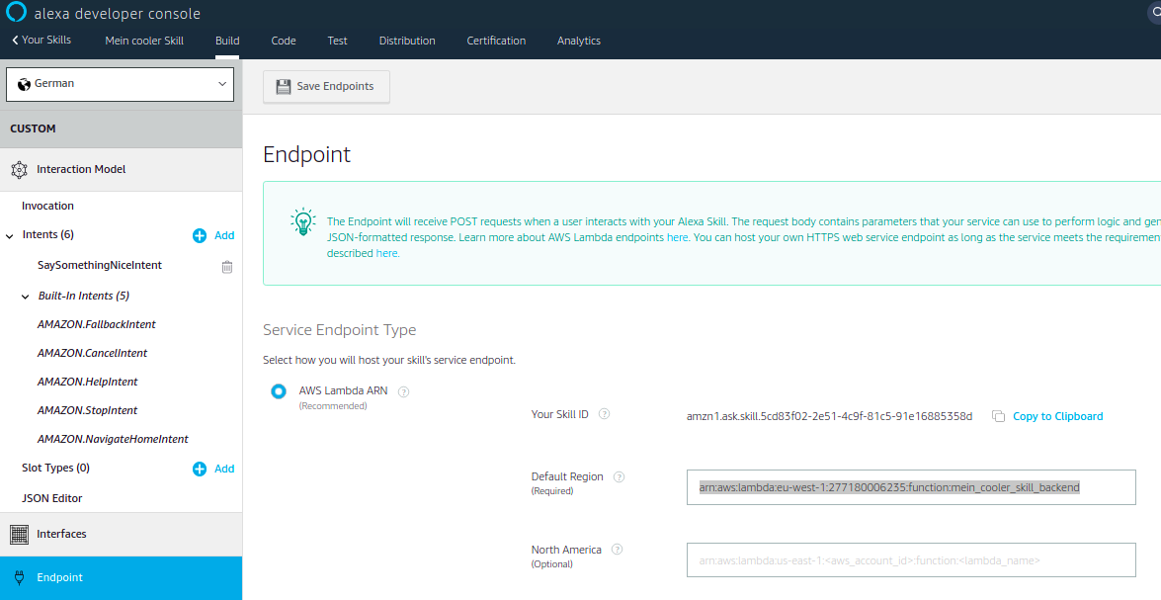Viewport: 1161px width, 600px height.
Task: Follow the 'here.' link about described requirements
Action: (x=388, y=253)
